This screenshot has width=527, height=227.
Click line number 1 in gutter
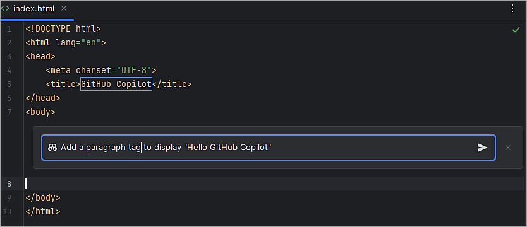[9, 29]
